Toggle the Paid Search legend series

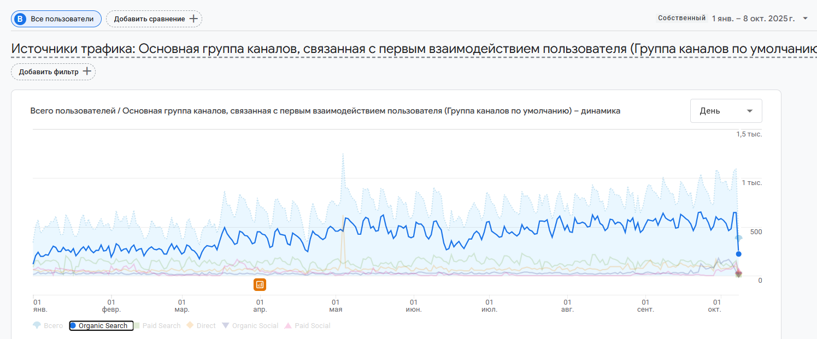coord(157,326)
